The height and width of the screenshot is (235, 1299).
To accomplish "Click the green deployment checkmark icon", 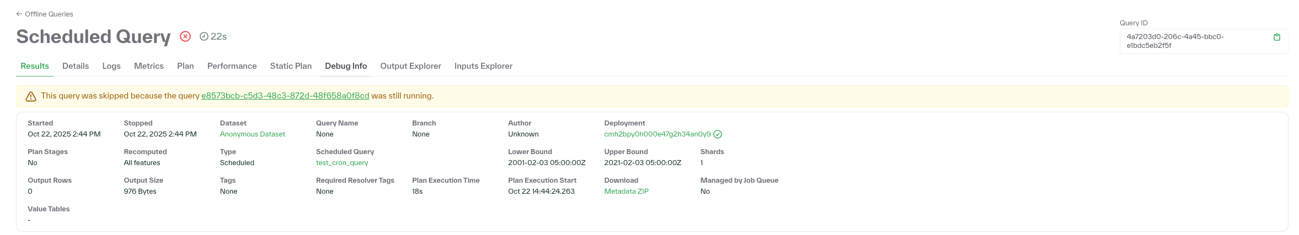I will (718, 134).
